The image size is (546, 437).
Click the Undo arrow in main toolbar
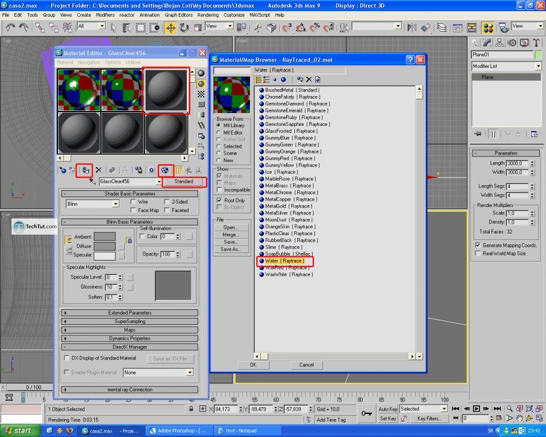coord(10,28)
